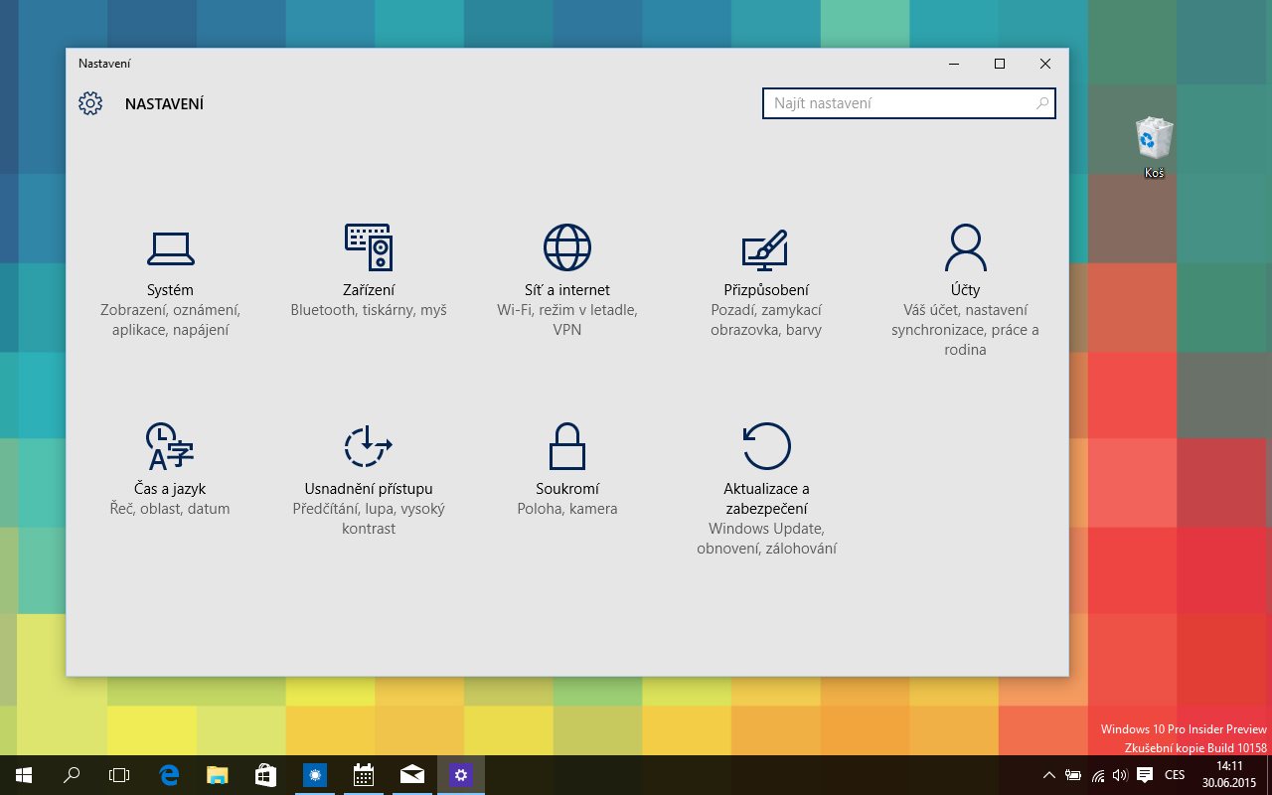Maximize the Nastavení window
Viewport: 1272px width, 795px height.
pos(1000,64)
